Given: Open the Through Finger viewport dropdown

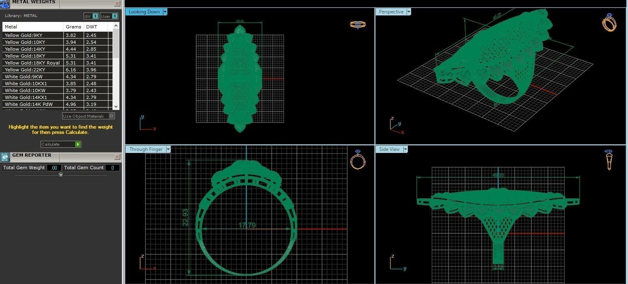Looking at the screenshot, I should 168,149.
